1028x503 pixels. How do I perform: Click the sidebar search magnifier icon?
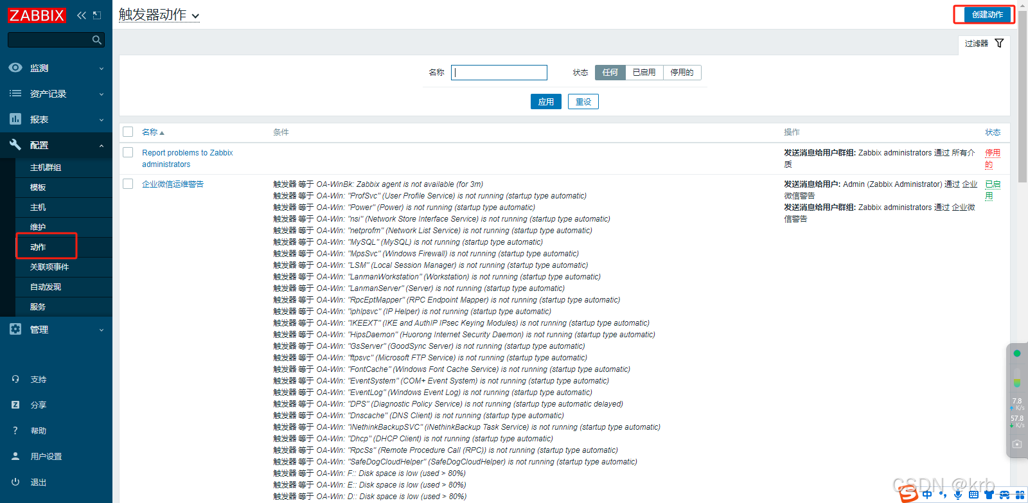[97, 40]
